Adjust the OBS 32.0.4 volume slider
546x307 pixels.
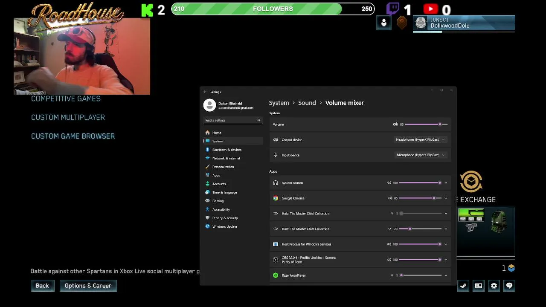420,260
